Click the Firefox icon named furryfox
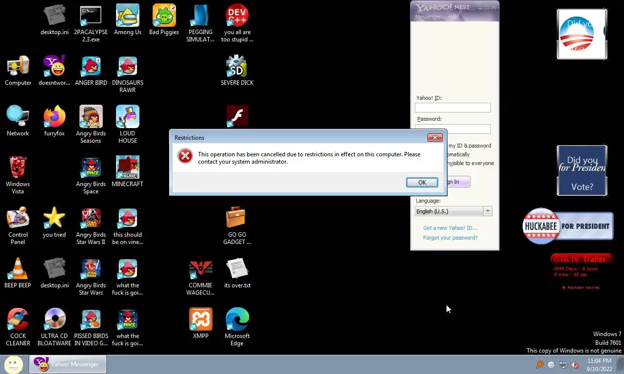This screenshot has width=624, height=374. [x=54, y=122]
